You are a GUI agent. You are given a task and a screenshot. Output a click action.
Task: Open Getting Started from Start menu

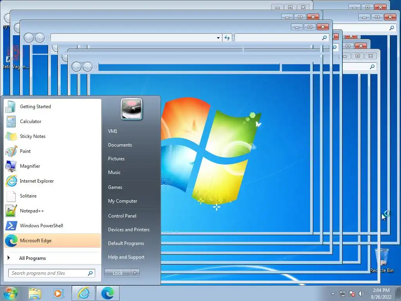[x=53, y=107]
